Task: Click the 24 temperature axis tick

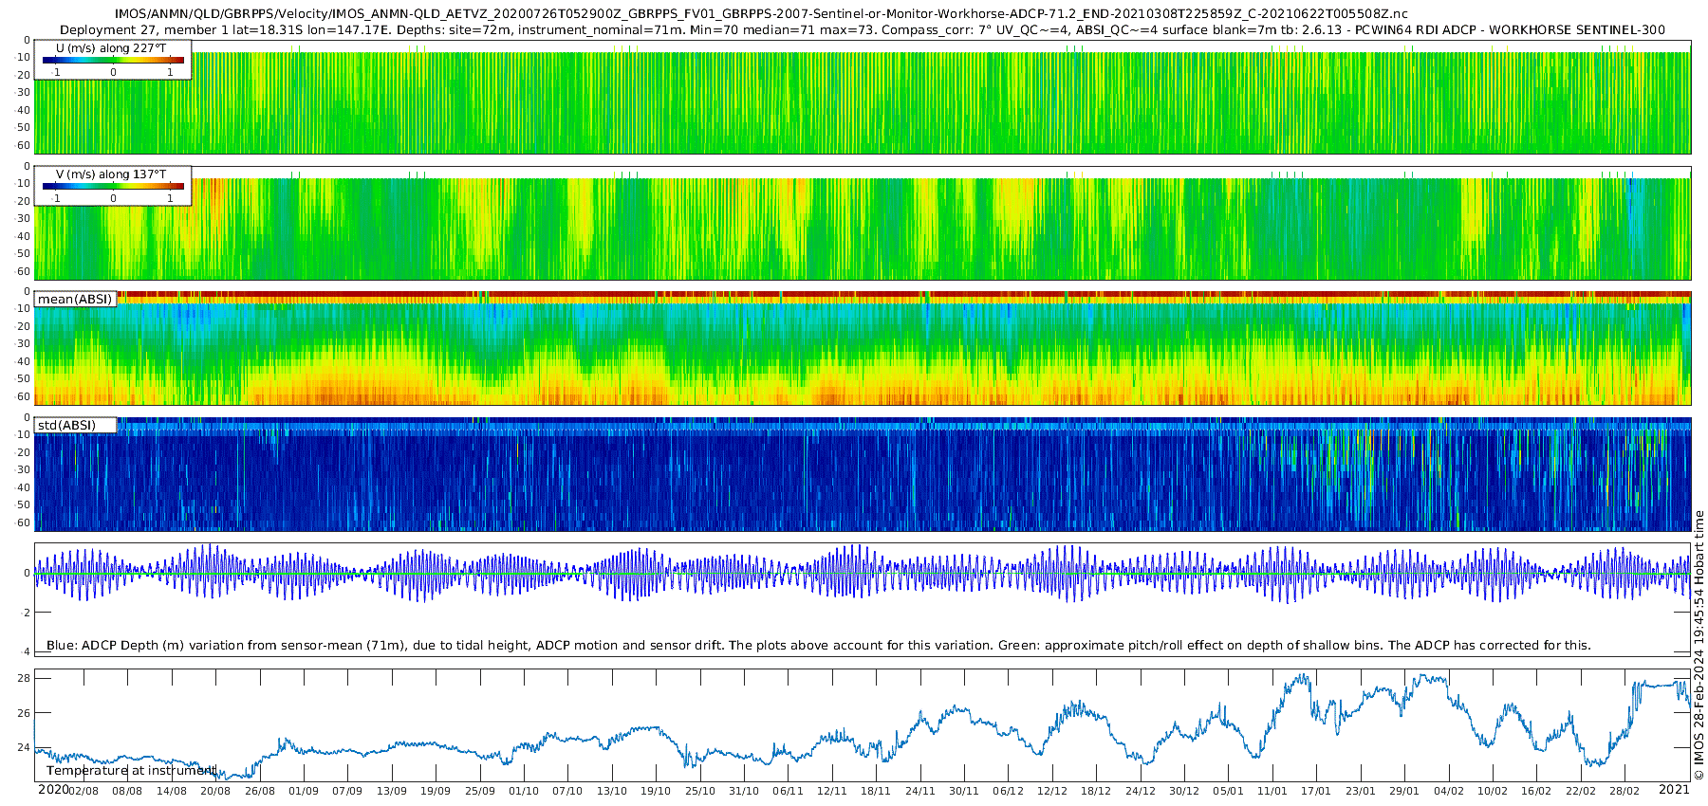Action: [x=24, y=747]
